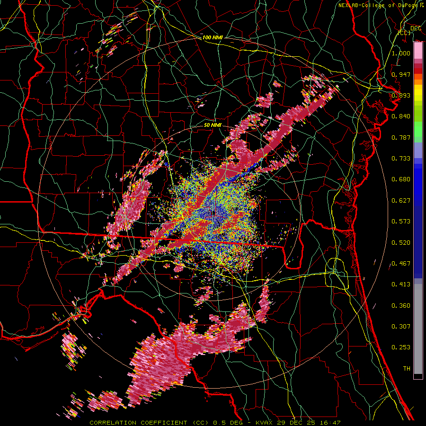Viewport: 426px width, 426px height.
Task: Click the DEC label above the color scale
Action: pyautogui.click(x=416, y=28)
